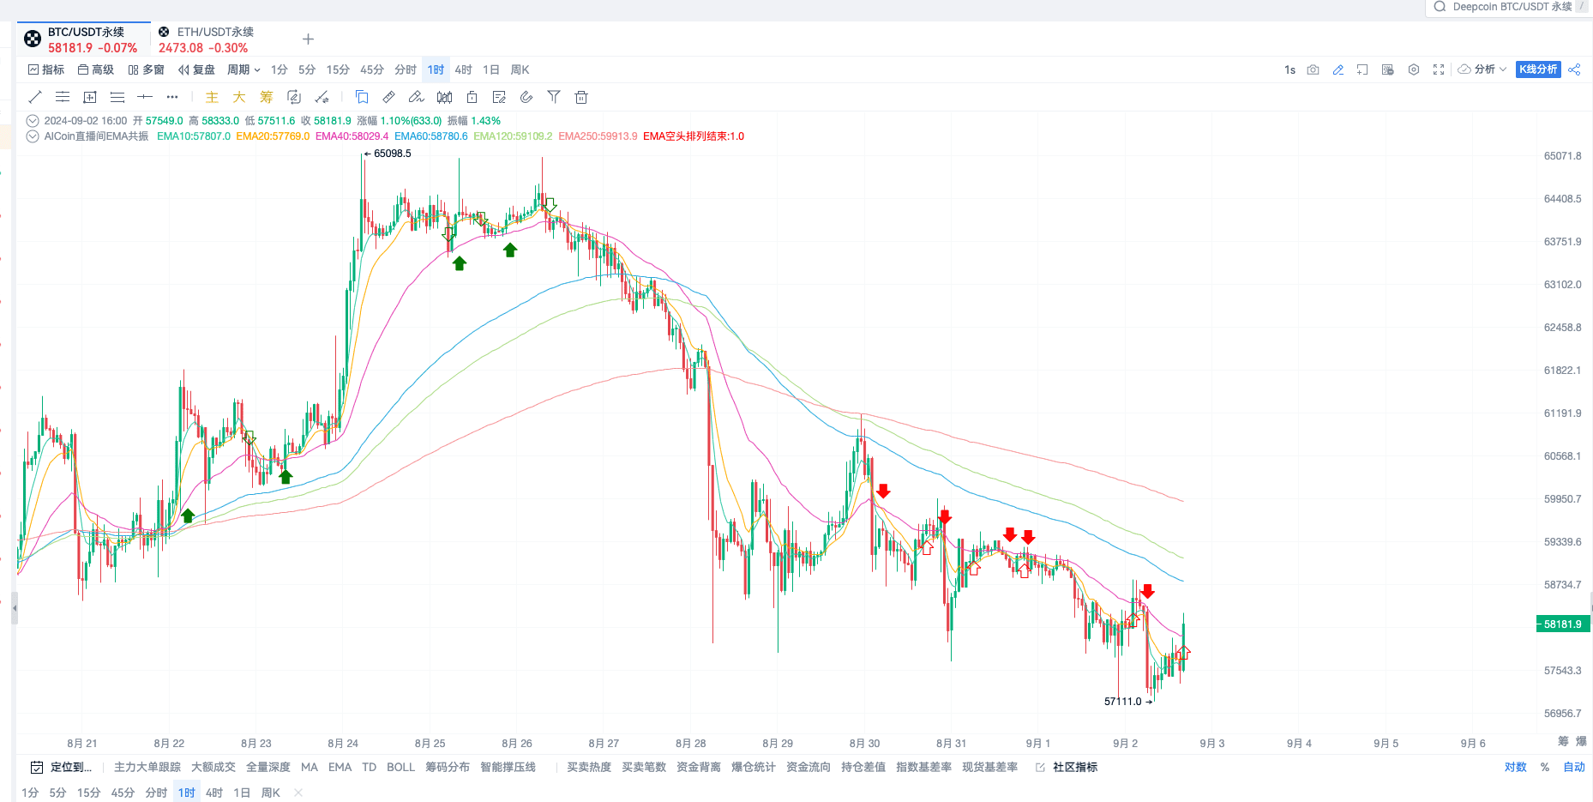Enable the 爆仓统计 indicator

(754, 767)
